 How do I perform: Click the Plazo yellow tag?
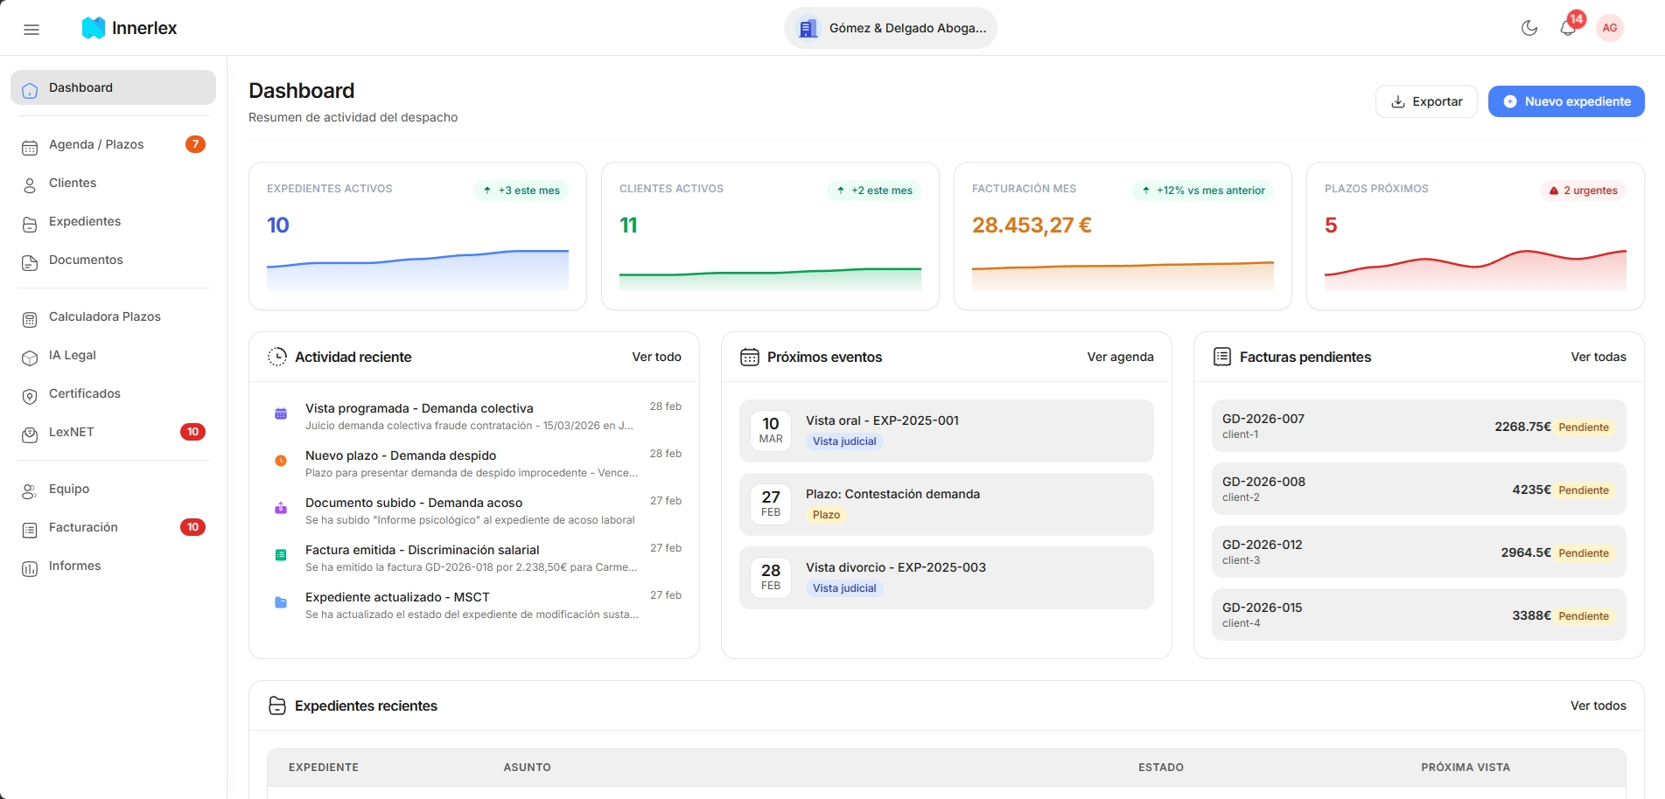(x=826, y=515)
